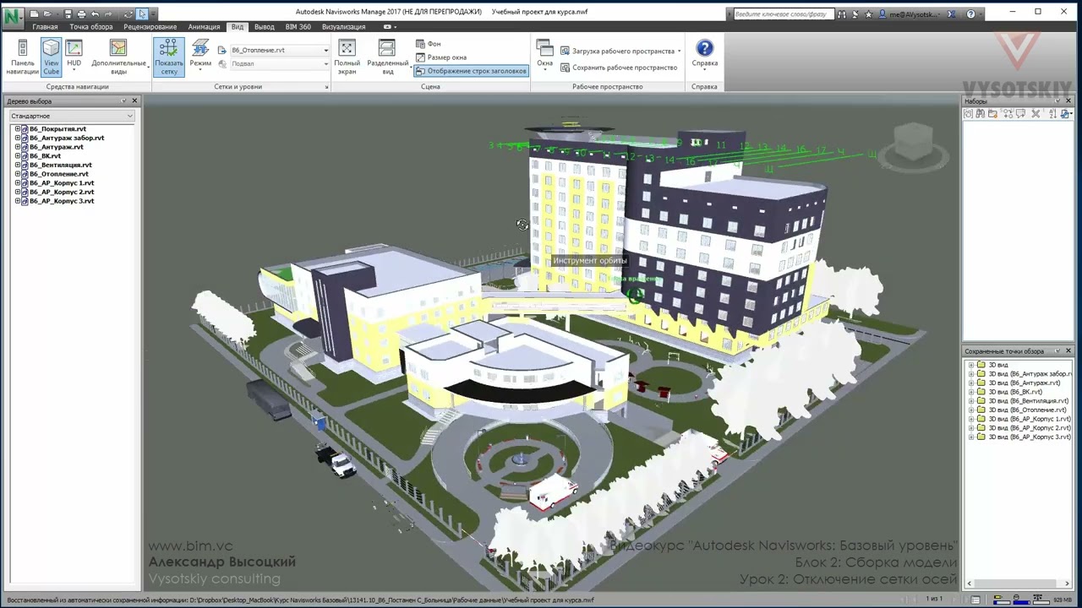Open the Точка обзора ribbon tab
This screenshot has height=608, width=1082.
(90, 27)
